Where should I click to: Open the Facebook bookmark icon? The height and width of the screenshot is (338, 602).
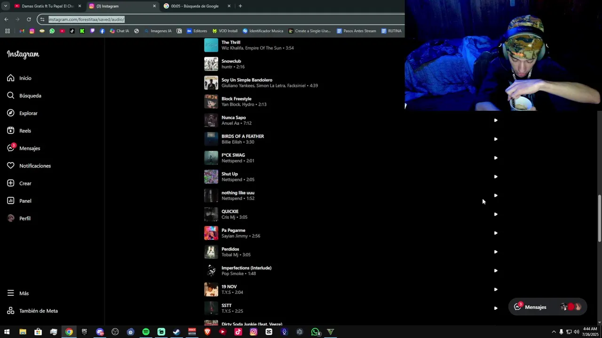coord(102,31)
